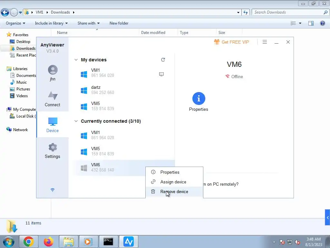Click the Get FREE VIP link
Image resolution: width=330 pixels, height=248 pixels.
coord(231,42)
